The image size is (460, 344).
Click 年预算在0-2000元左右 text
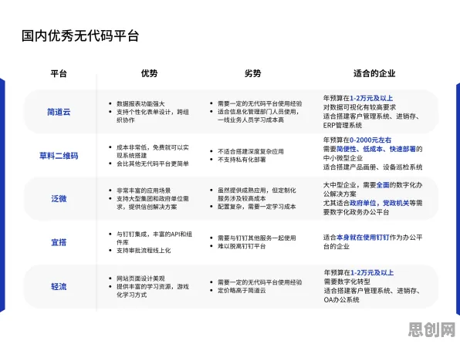(357, 140)
